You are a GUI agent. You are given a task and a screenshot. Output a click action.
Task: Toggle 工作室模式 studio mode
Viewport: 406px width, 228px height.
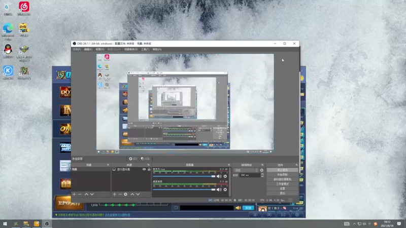[x=282, y=184]
